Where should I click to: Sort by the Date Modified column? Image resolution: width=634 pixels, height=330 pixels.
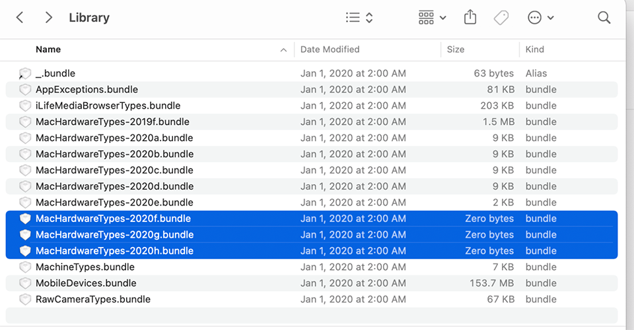pos(330,49)
